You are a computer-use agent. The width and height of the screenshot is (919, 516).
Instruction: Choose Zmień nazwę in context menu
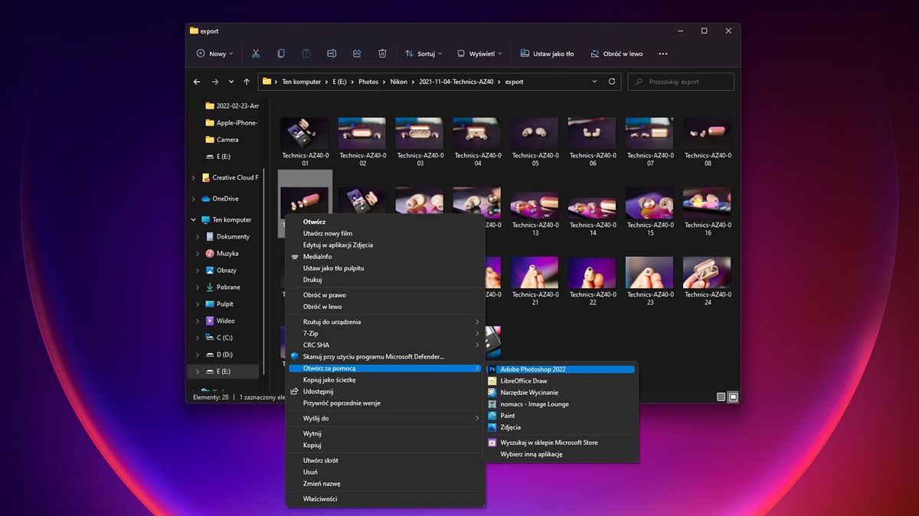[x=385, y=484]
